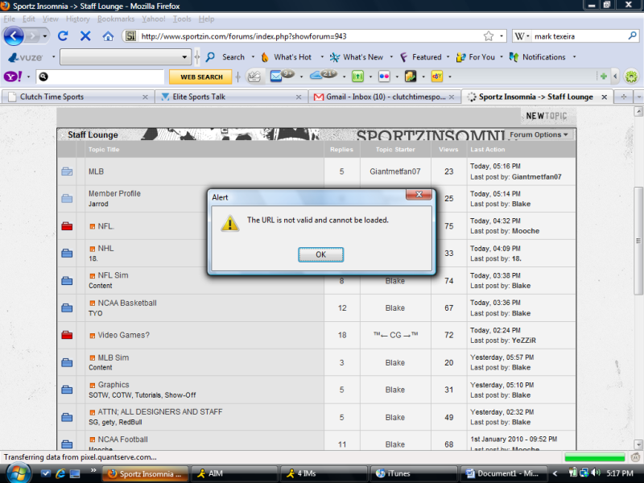Expand the address bar URL dropdown

(502, 36)
